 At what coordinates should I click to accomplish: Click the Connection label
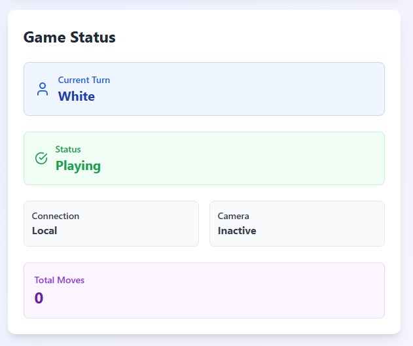pos(56,216)
